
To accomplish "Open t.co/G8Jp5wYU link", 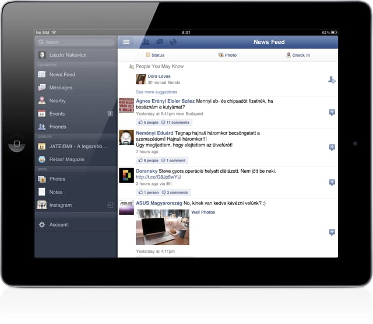I will (158, 177).
